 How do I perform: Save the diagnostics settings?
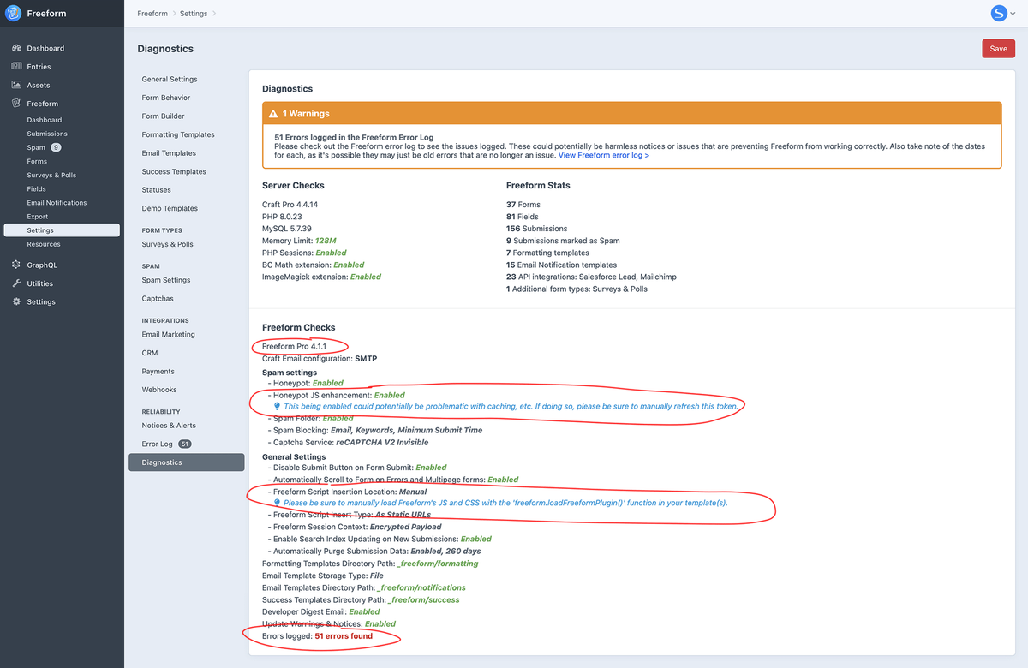click(x=998, y=49)
